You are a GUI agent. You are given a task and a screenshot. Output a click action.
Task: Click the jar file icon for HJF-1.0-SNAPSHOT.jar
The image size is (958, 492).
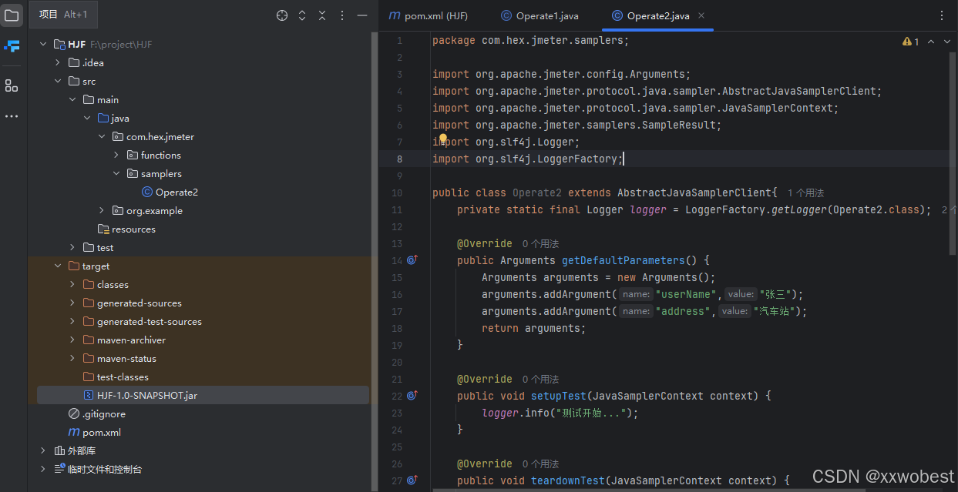pos(89,395)
